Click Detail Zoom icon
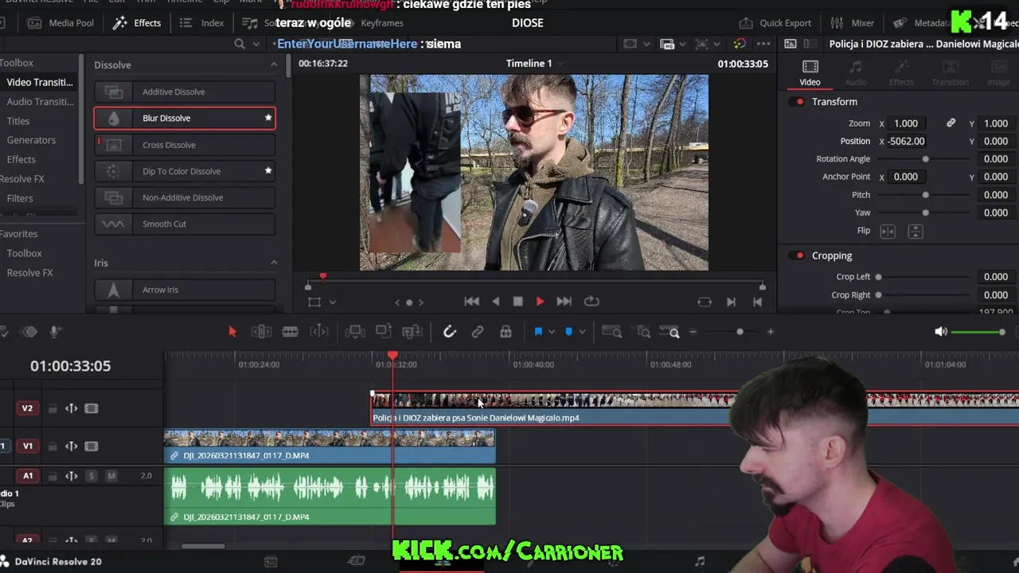 coord(643,332)
